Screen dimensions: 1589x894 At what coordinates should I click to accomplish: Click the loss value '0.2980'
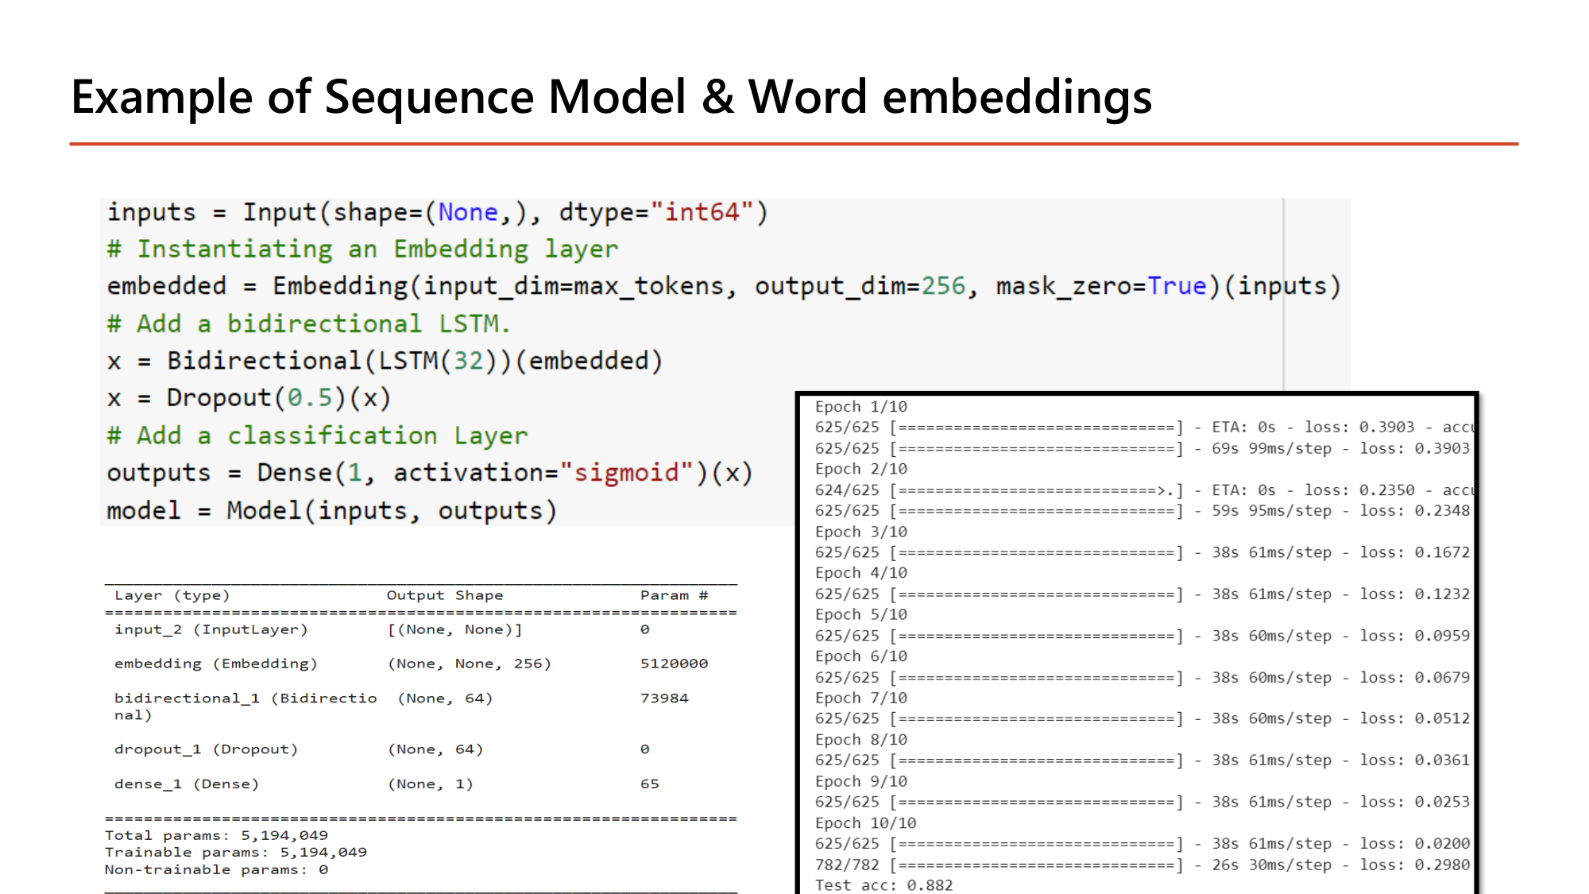[x=1442, y=865]
